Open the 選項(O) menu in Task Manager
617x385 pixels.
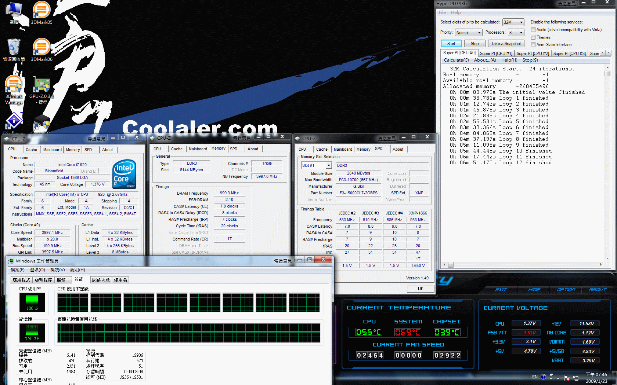tap(37, 270)
